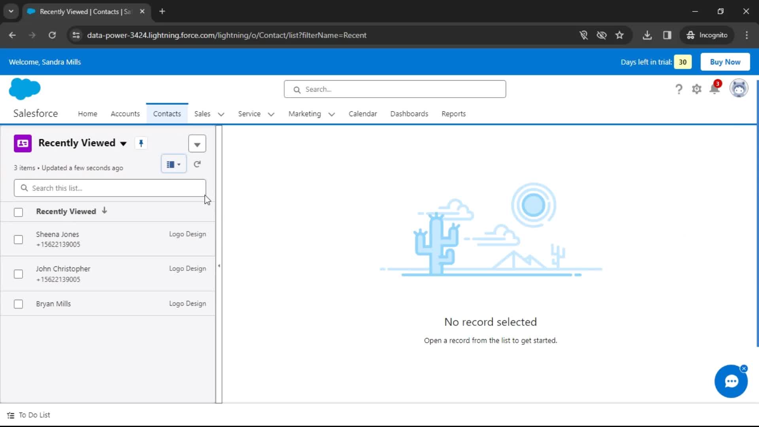Screen dimensions: 759x427
Task: Check the John Christopher row checkbox
Action: (x=18, y=274)
